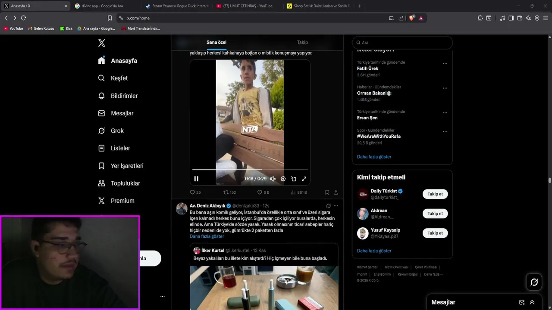Viewport: 552px width, 310px height.
Task: Open video playback settings gear
Action: [283, 179]
